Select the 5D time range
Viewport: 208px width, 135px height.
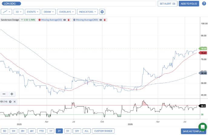(x=5, y=131)
